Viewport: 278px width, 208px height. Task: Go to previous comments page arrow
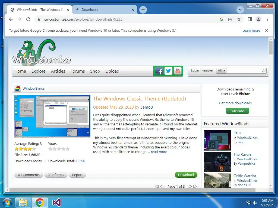(162, 186)
